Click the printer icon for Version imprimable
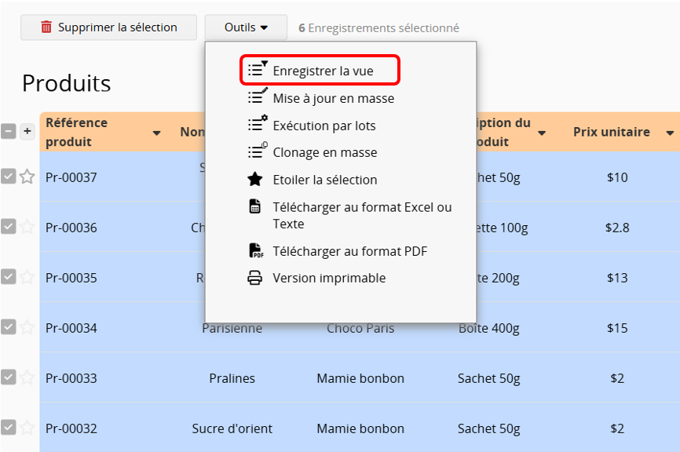Screen dimensions: 680x452 pos(255,278)
